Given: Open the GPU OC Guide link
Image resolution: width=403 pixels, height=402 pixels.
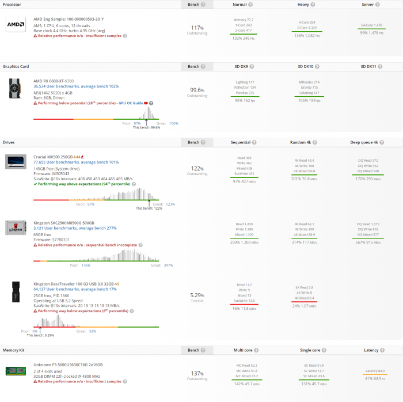Looking at the screenshot, I should 130,102.
